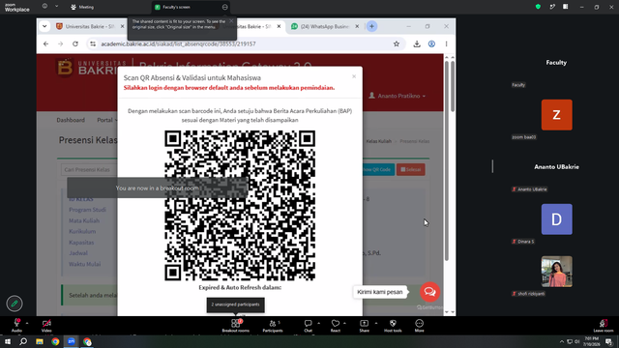This screenshot has height=348, width=619.
Task: Open the green annotate pencil tool
Action: coord(15,304)
